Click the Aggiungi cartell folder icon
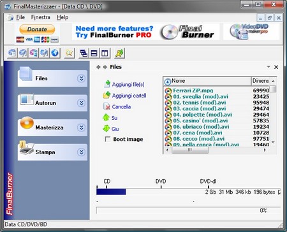 pyautogui.click(x=107, y=95)
